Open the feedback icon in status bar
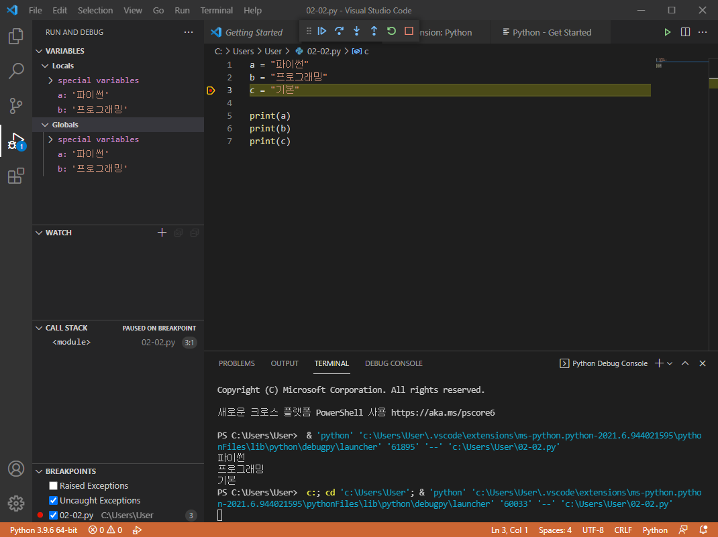 (x=683, y=530)
